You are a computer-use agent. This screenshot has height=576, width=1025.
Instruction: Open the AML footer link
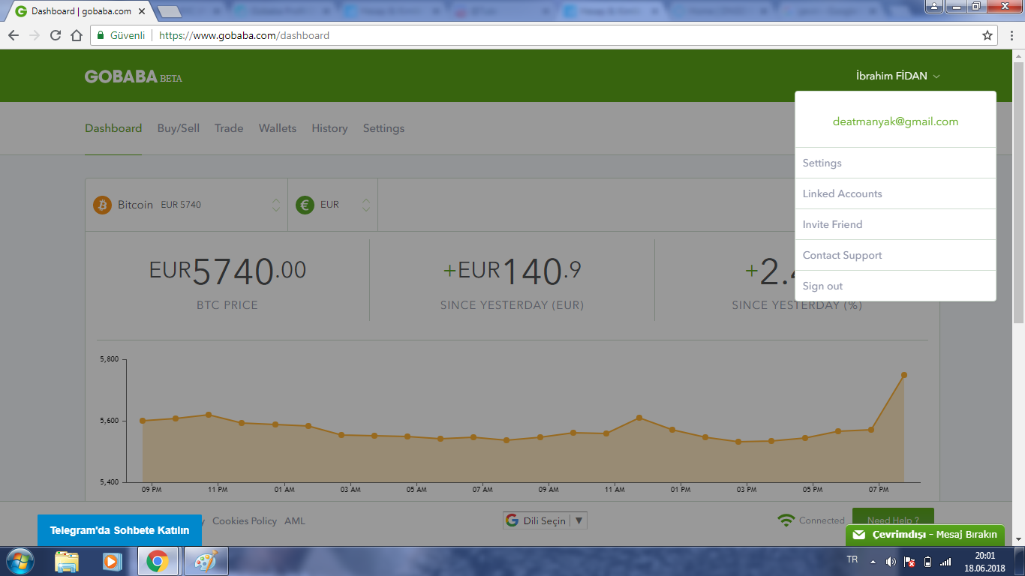(295, 520)
